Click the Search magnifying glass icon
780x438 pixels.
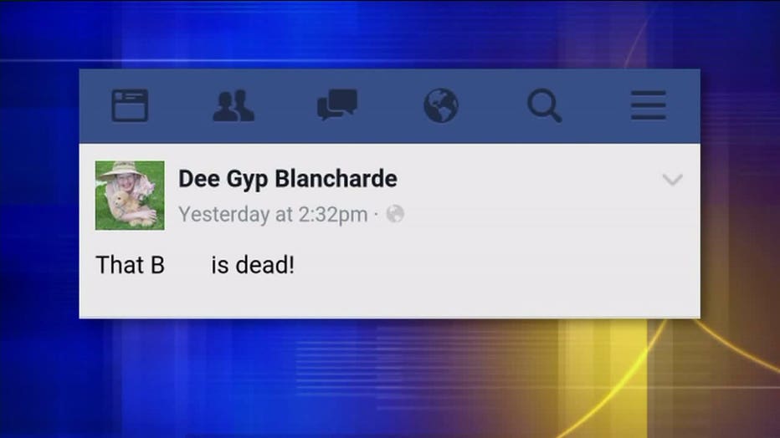click(x=545, y=105)
